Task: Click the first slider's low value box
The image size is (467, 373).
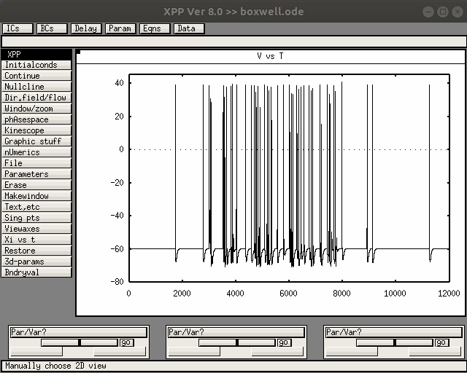Action: click(x=36, y=352)
